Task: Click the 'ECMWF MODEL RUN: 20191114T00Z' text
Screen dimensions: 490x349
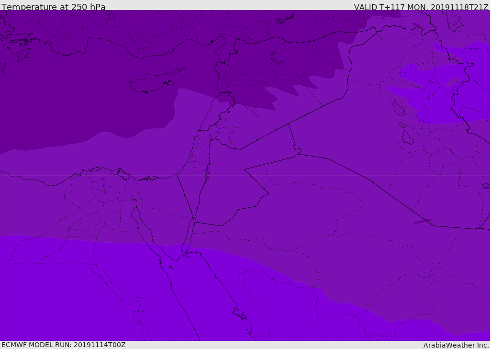Action: (x=64, y=345)
